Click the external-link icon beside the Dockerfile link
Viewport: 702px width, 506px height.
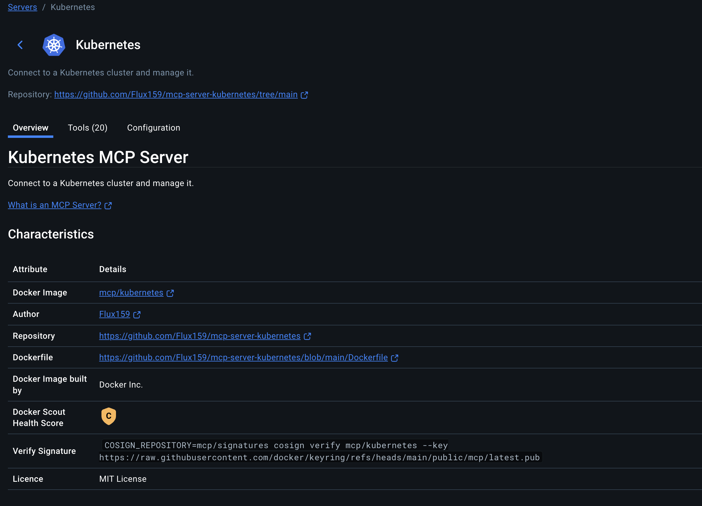click(x=395, y=358)
